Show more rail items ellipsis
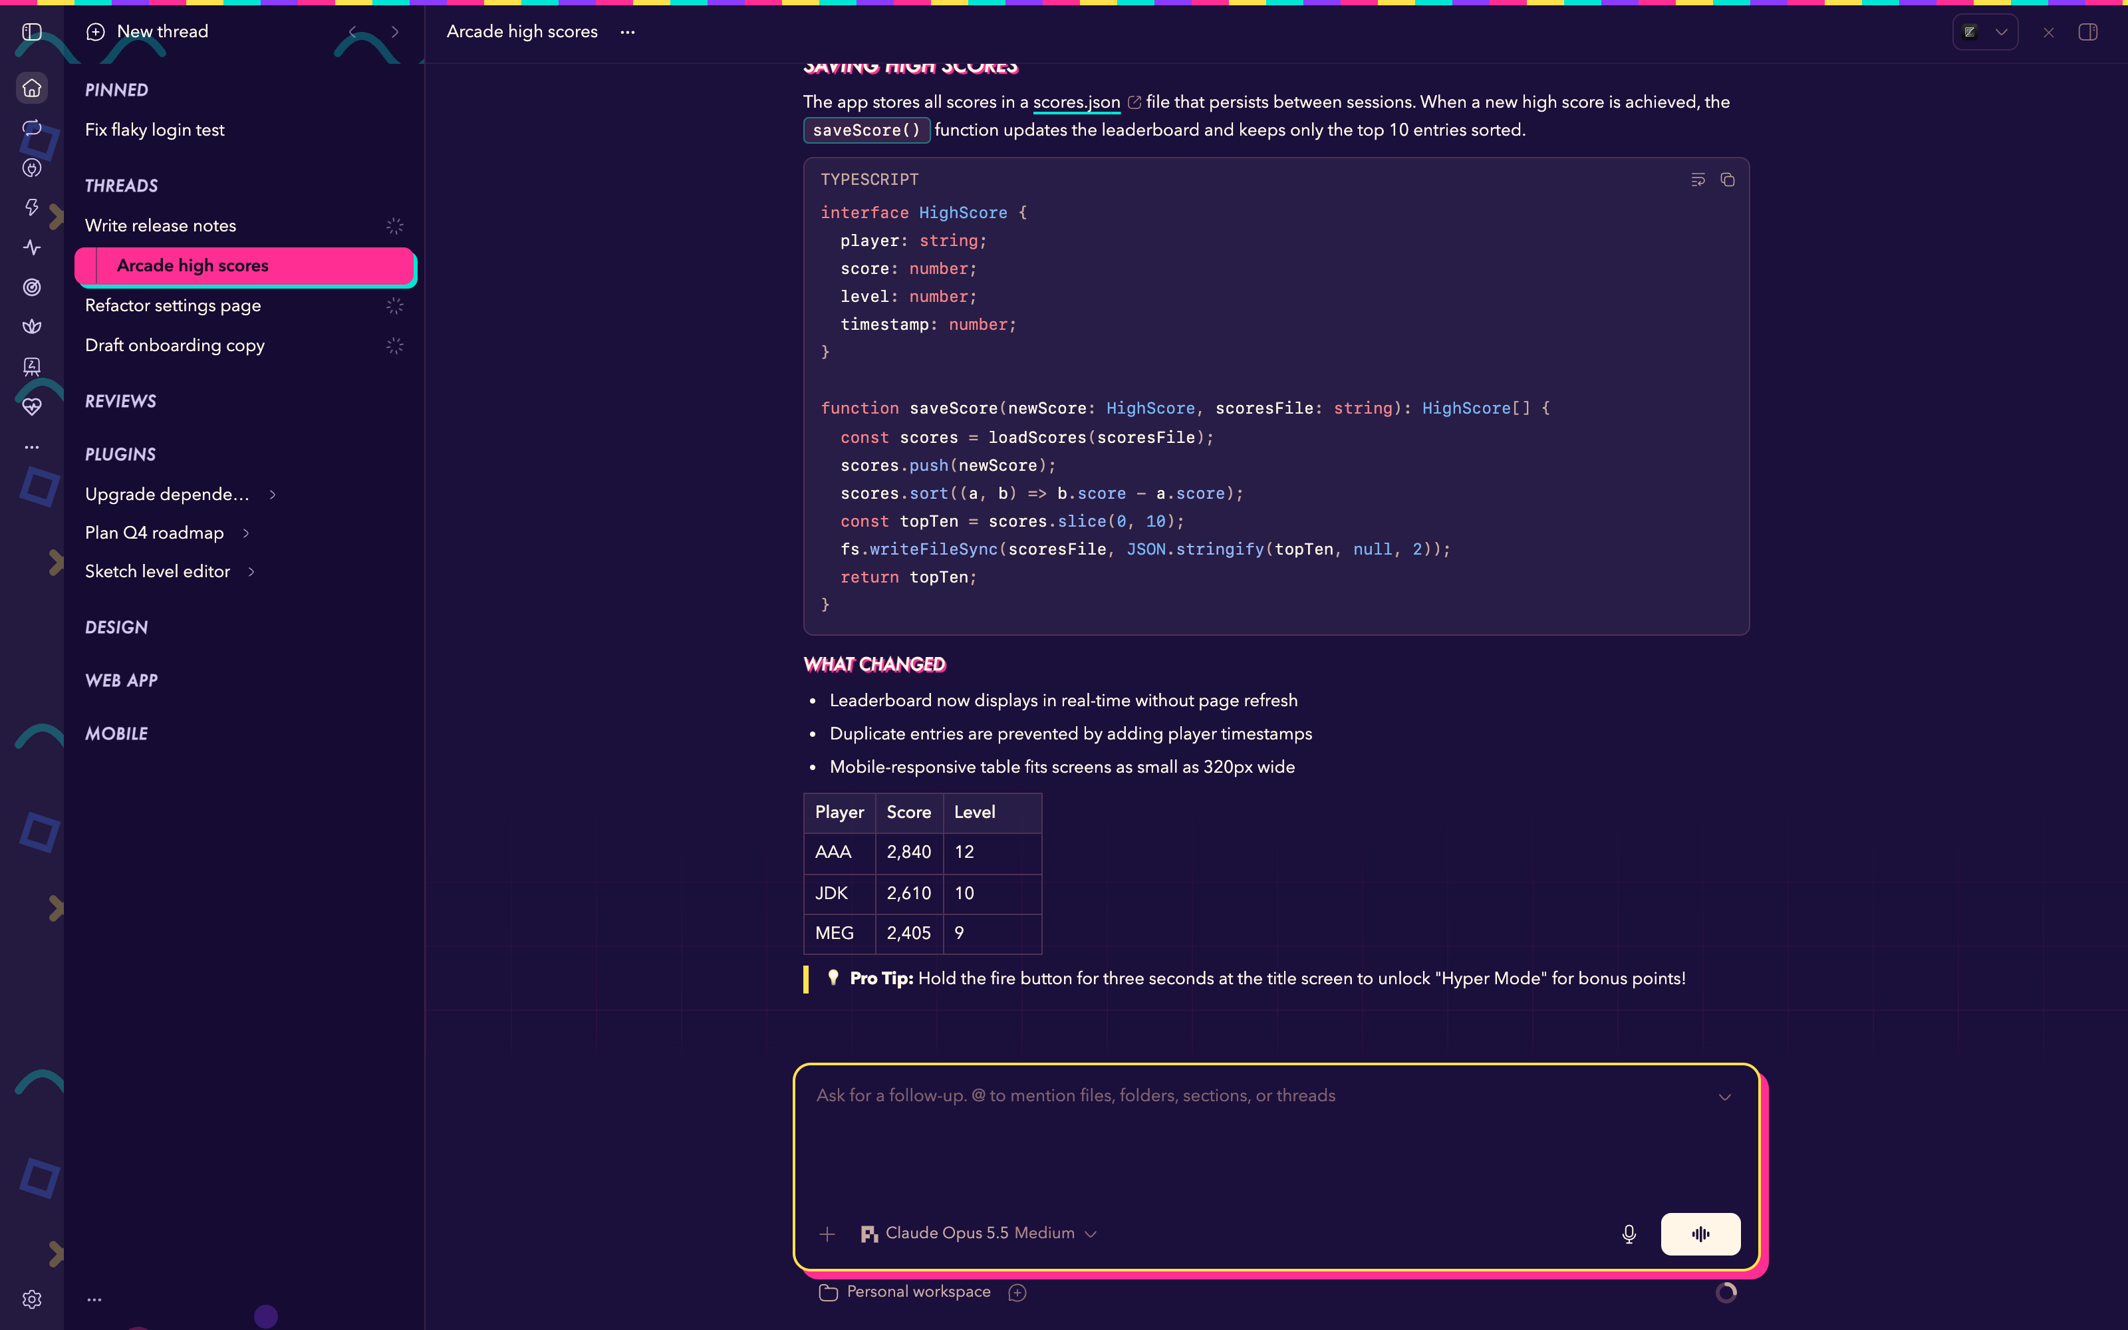The width and height of the screenshot is (2128, 1330). click(32, 447)
